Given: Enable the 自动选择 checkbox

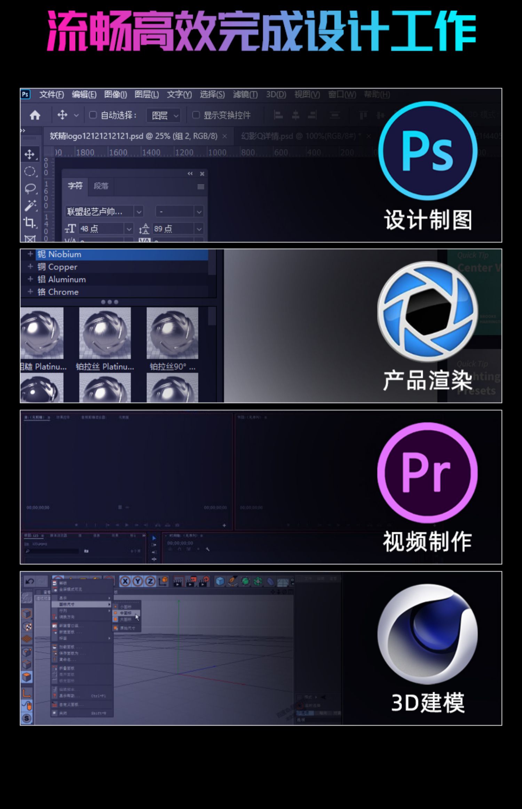Looking at the screenshot, I should coord(93,115).
